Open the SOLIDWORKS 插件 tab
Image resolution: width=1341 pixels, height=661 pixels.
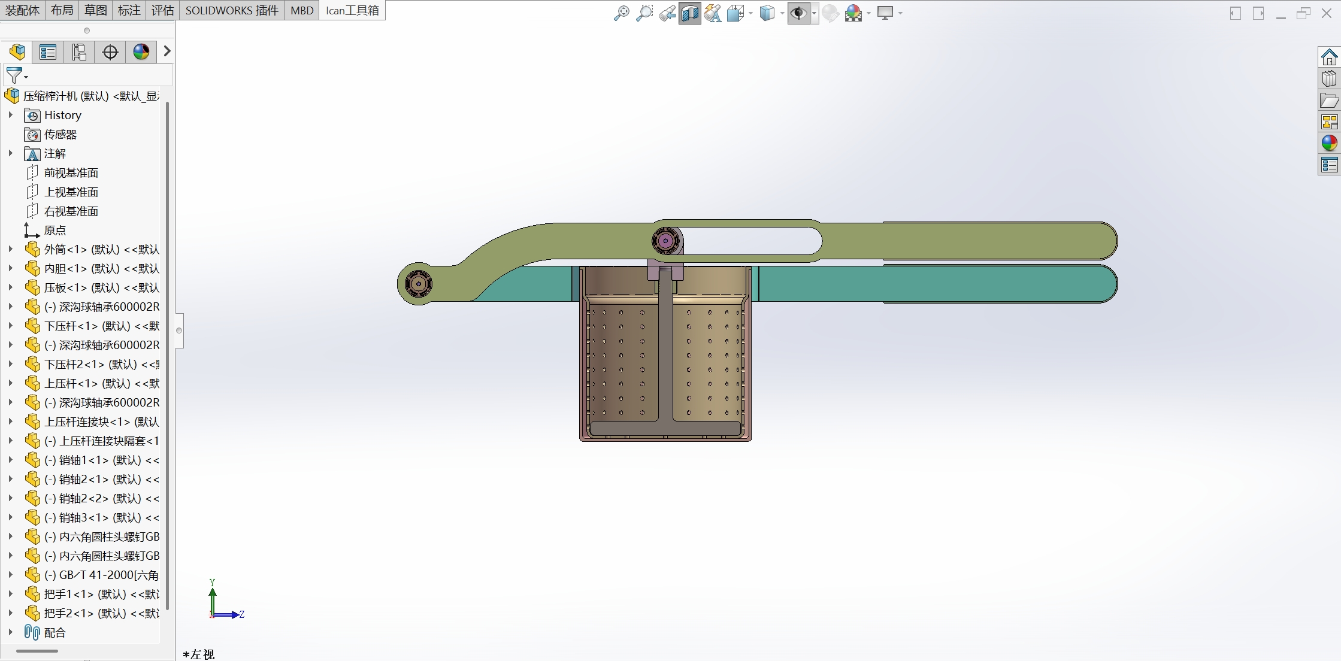click(x=232, y=10)
